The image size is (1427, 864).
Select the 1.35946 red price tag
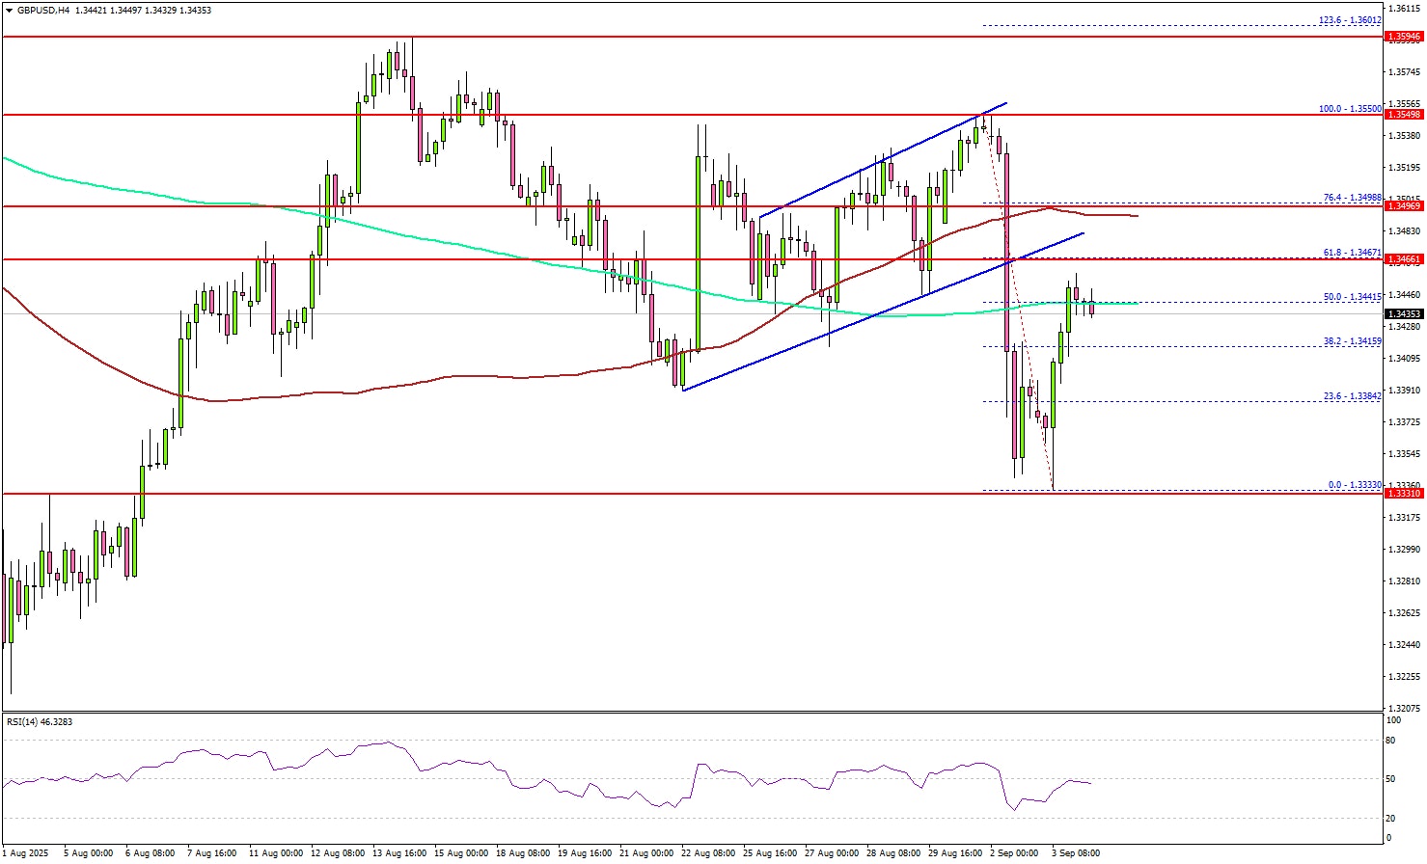(x=1403, y=37)
